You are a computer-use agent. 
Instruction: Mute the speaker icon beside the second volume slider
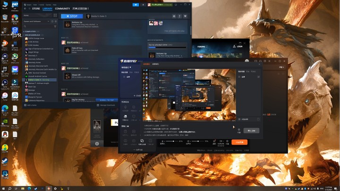tap(188, 141)
